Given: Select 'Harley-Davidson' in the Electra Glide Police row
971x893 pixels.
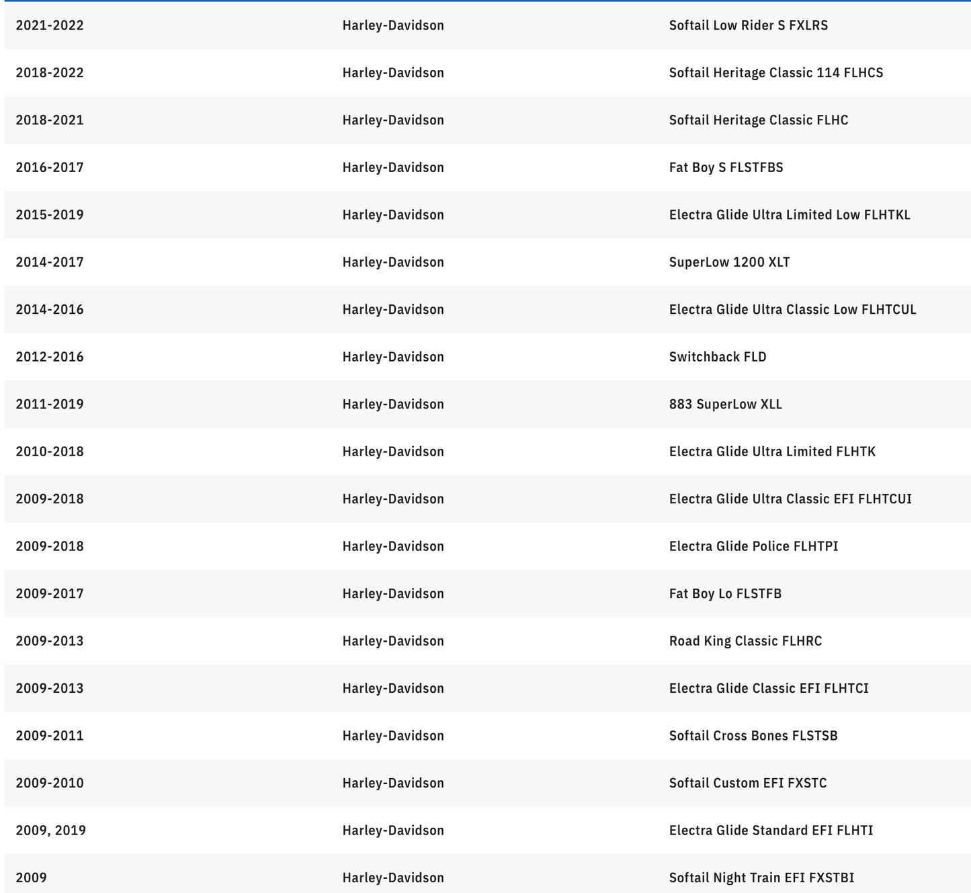Looking at the screenshot, I should (393, 546).
